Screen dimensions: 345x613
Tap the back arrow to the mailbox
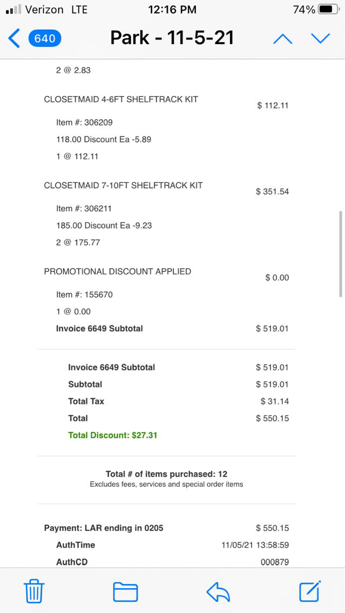click(x=15, y=38)
